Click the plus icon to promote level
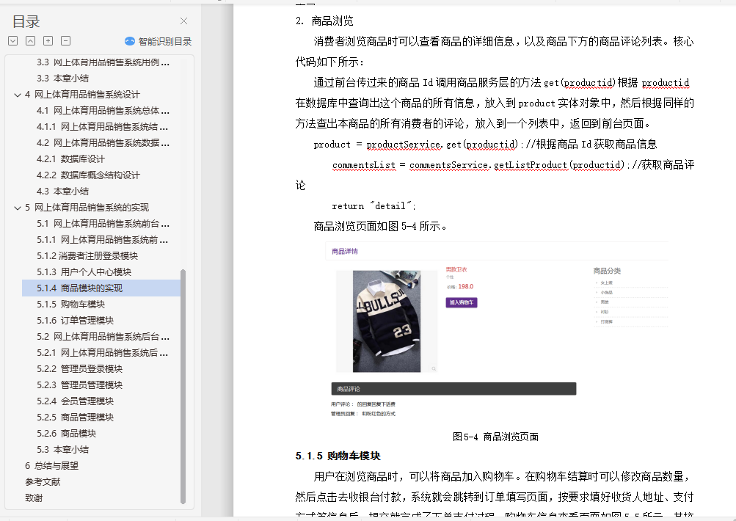Screen dimensions: 736x521 [48, 41]
